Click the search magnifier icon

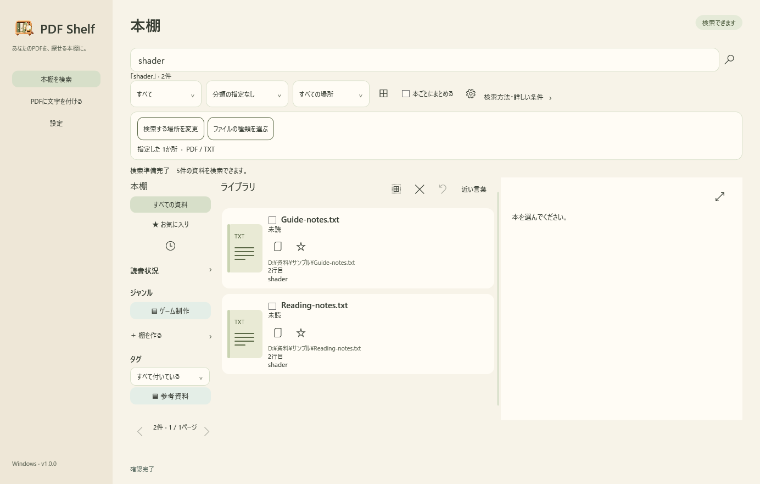click(x=729, y=59)
